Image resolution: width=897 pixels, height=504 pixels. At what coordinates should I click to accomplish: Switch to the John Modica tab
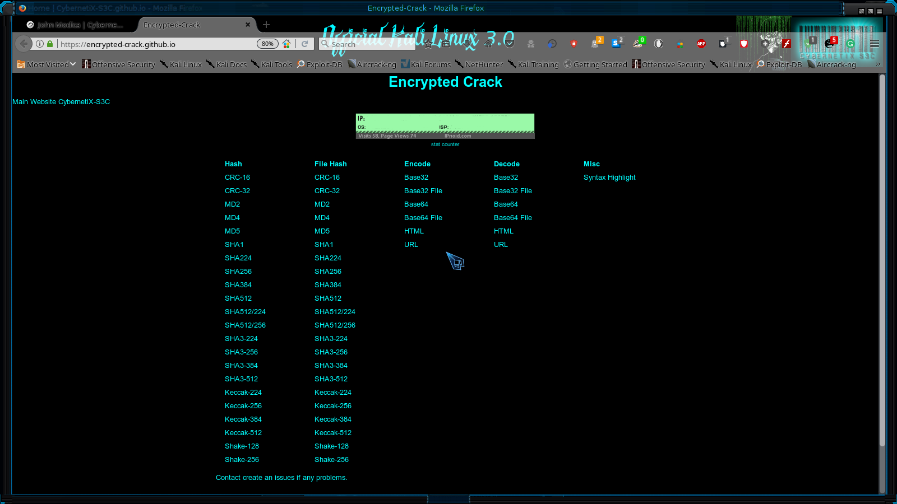click(75, 25)
